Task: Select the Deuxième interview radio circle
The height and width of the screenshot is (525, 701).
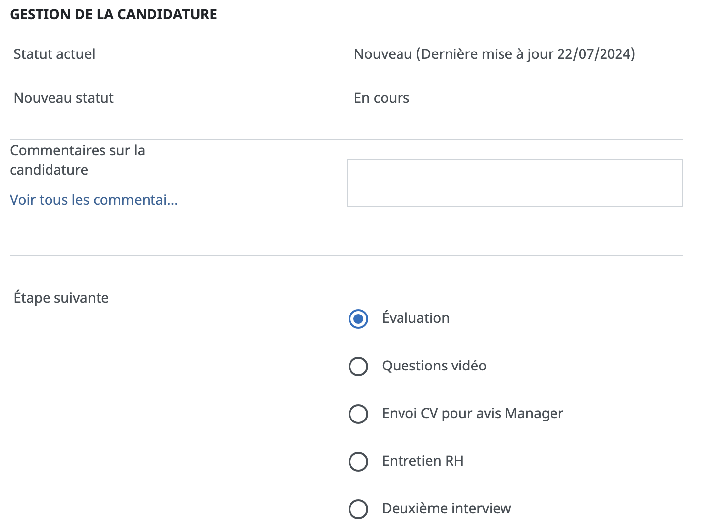Action: click(x=358, y=509)
